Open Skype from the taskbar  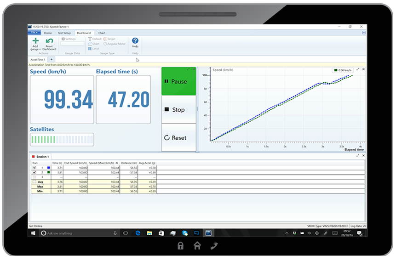coord(184,233)
